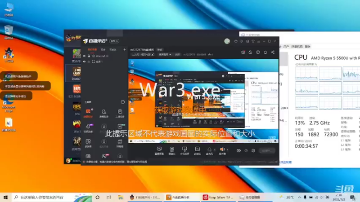Image resolution: width=360 pixels, height=202 pixels.
Task: Select the first CPU core graph in Task Manager
Action: click(306, 73)
